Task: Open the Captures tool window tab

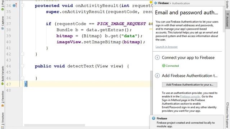Action: [3, 23]
